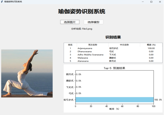Click the 梵文名称 column header
Image resolution: width=164 pixels, height=115 pixels.
(x=93, y=45)
